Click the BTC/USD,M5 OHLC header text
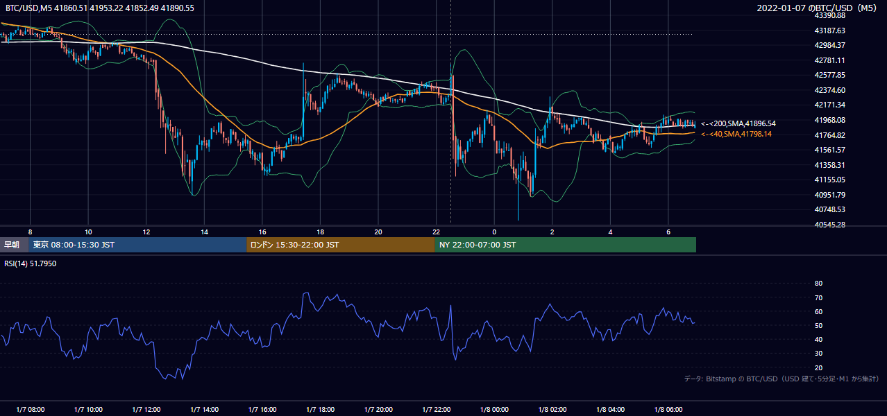This screenshot has width=887, height=416. click(x=100, y=8)
